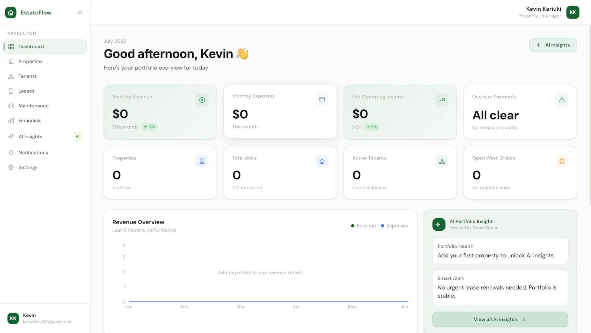This screenshot has width=591, height=333.
Task: Click the AI Insights button at top right
Action: 553,45
